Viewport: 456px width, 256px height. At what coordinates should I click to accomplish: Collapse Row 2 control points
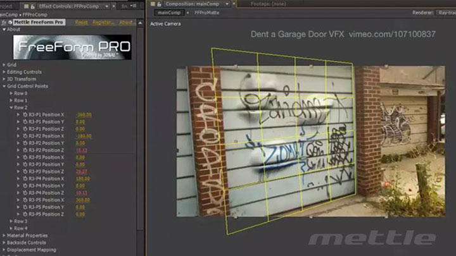click(x=11, y=107)
